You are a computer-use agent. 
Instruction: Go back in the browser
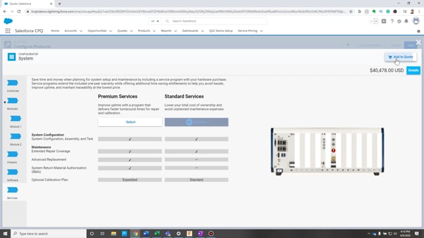point(5,11)
